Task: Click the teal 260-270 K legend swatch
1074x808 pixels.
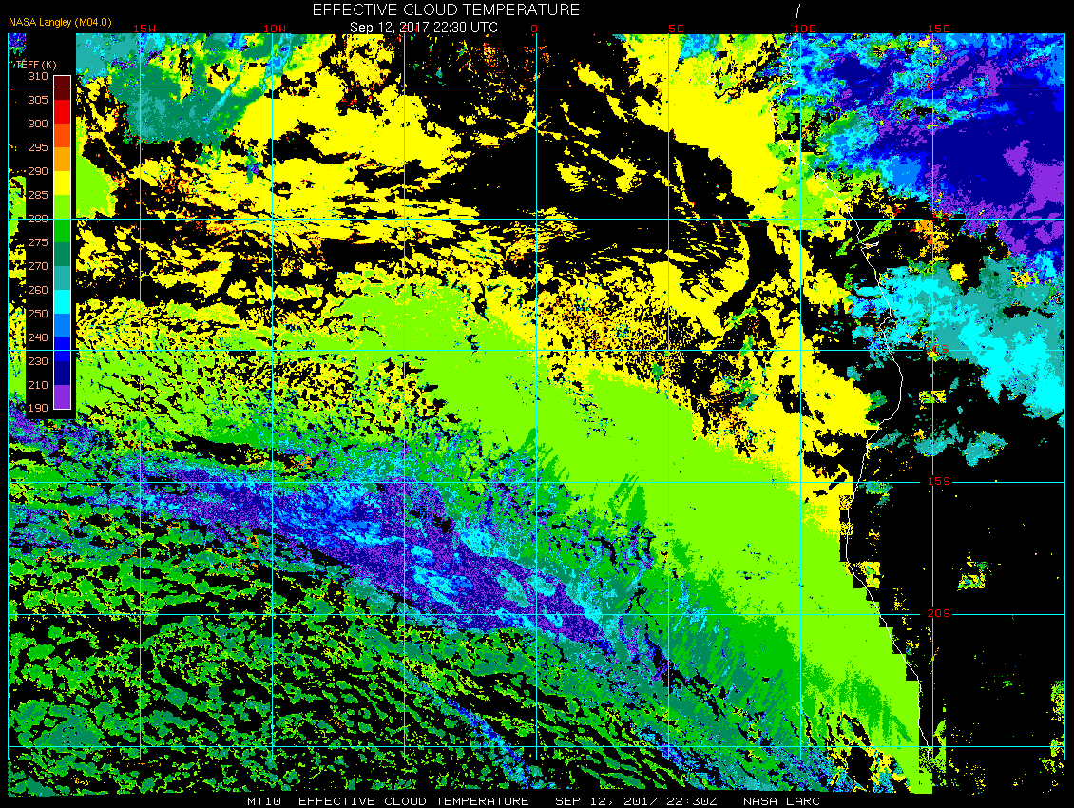Action: click(x=63, y=279)
